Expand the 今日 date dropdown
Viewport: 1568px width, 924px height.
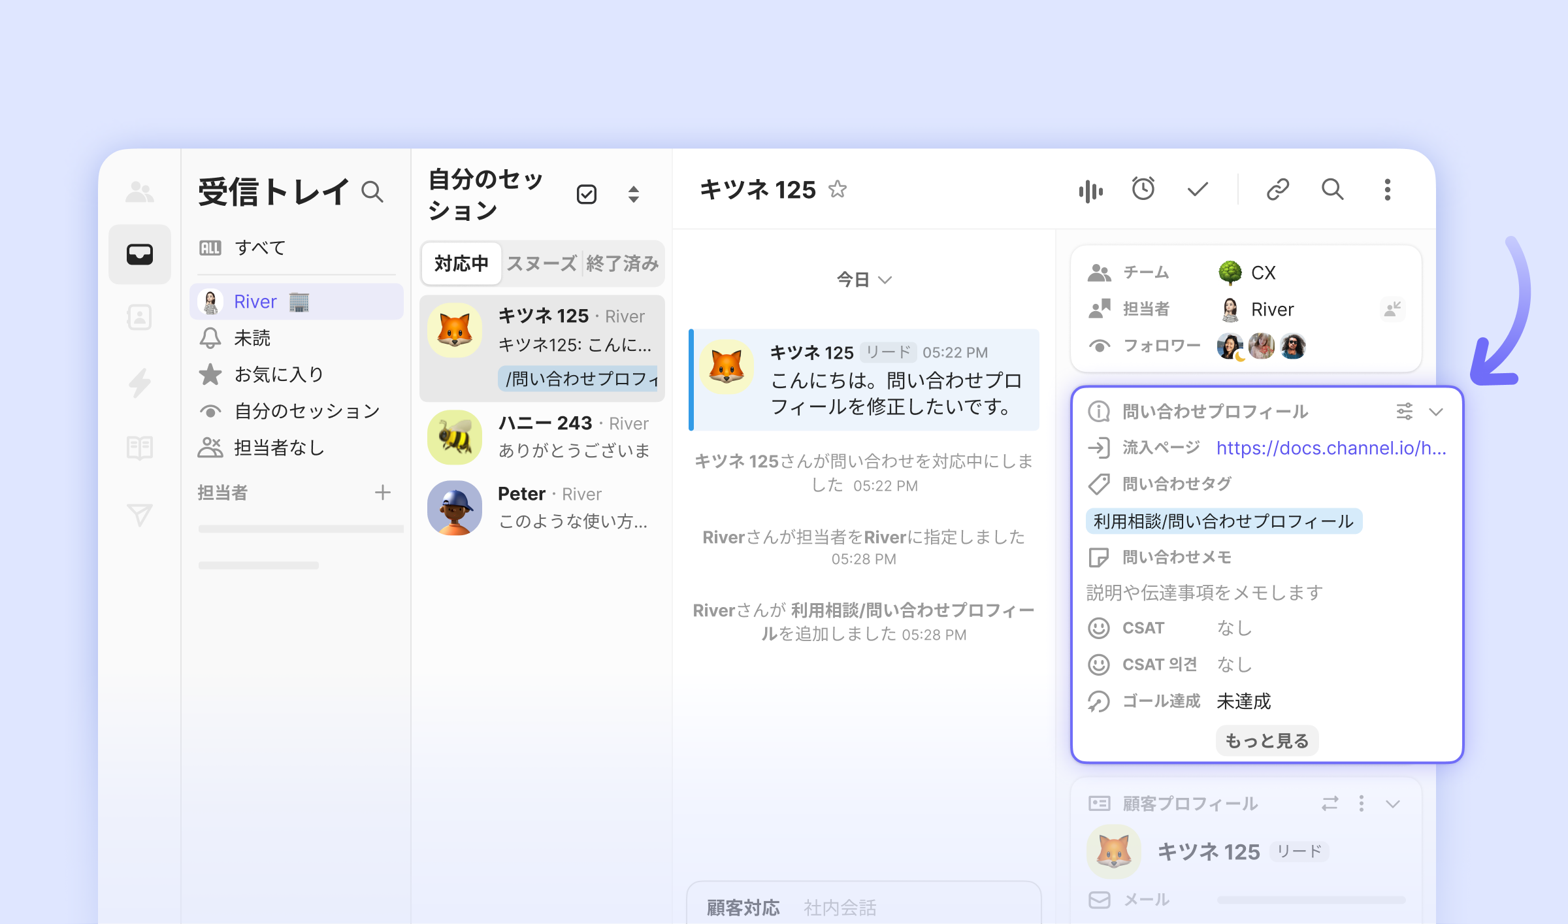pos(863,280)
